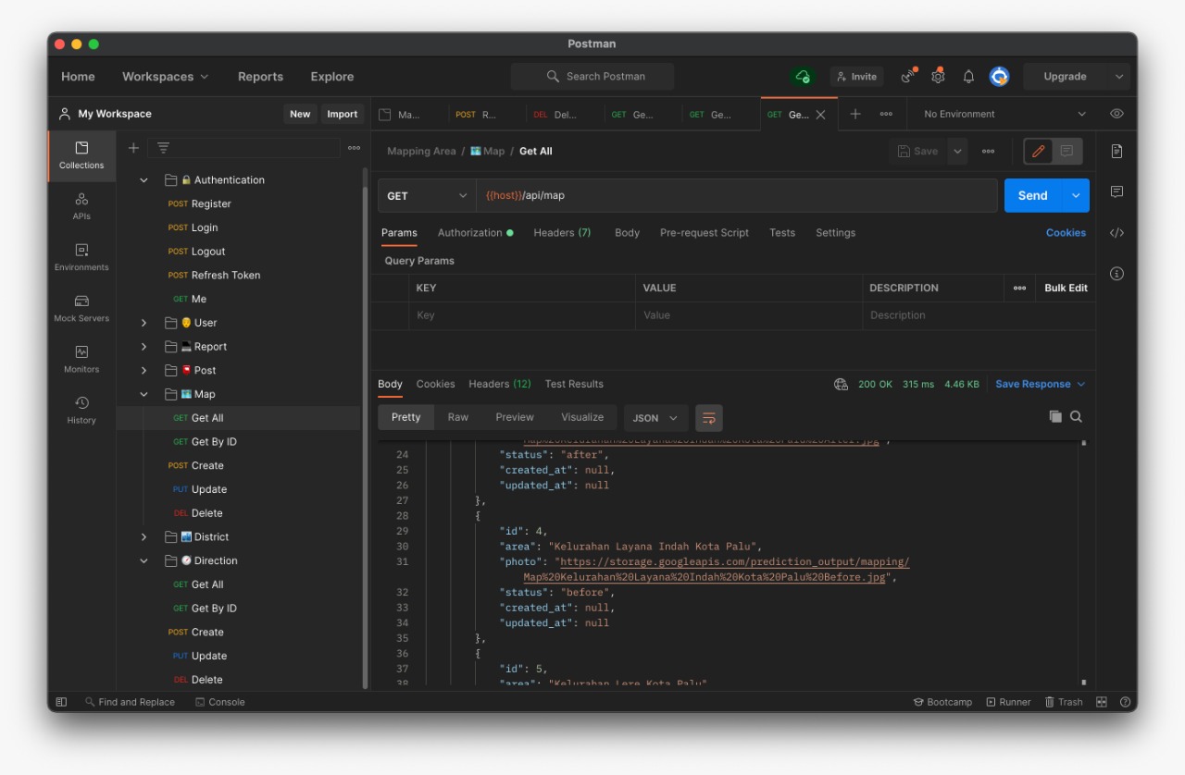Open the help icon in status bar
This screenshot has height=775, width=1185.
(1125, 702)
